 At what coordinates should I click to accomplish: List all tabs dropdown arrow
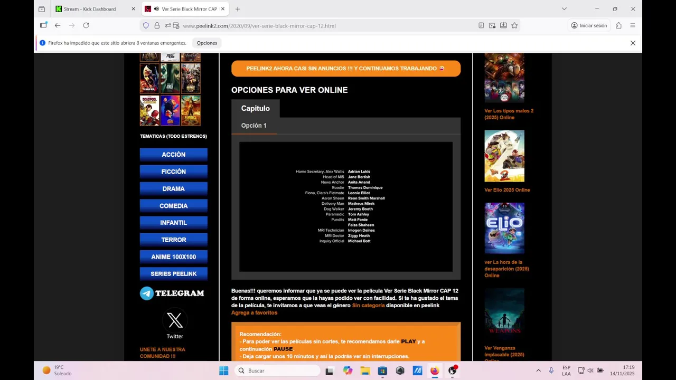point(564,9)
